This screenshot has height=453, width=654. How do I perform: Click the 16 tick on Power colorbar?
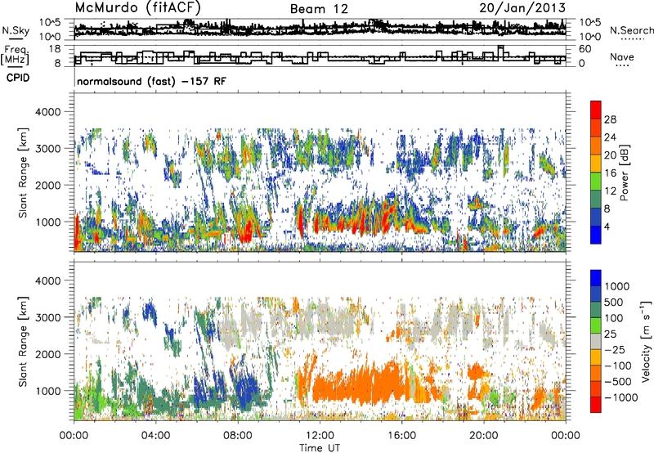[x=610, y=173]
